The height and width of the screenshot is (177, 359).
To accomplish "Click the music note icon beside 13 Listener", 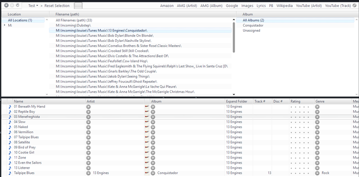I will pyautogui.click(x=10, y=168).
